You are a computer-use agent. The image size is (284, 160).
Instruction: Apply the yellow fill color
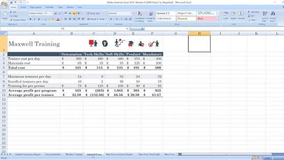52,19
